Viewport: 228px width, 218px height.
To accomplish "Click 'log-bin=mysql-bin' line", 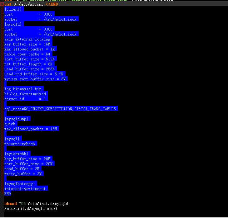I will point(23,89).
